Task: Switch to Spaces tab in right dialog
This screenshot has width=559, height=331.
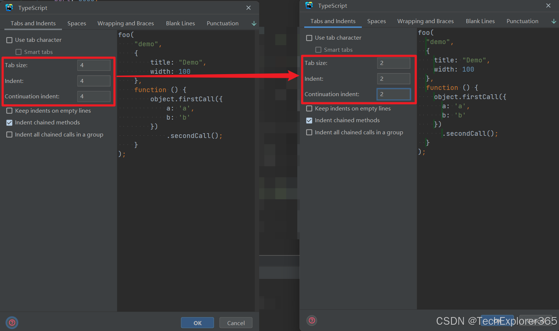Action: (x=376, y=21)
